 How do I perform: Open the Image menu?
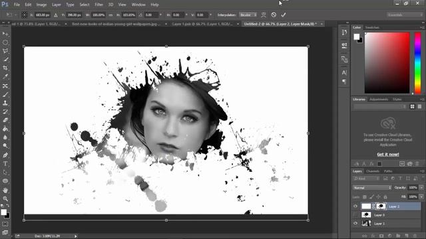(41, 5)
